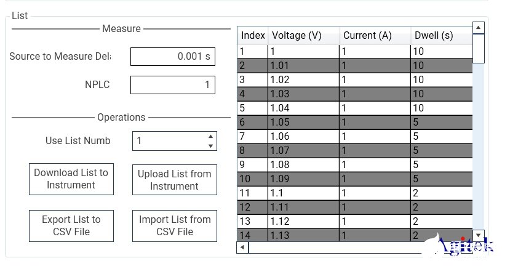Viewport: 510px width, 266px height.
Task: Click the horizontal scroll left arrow
Action: tap(242, 248)
